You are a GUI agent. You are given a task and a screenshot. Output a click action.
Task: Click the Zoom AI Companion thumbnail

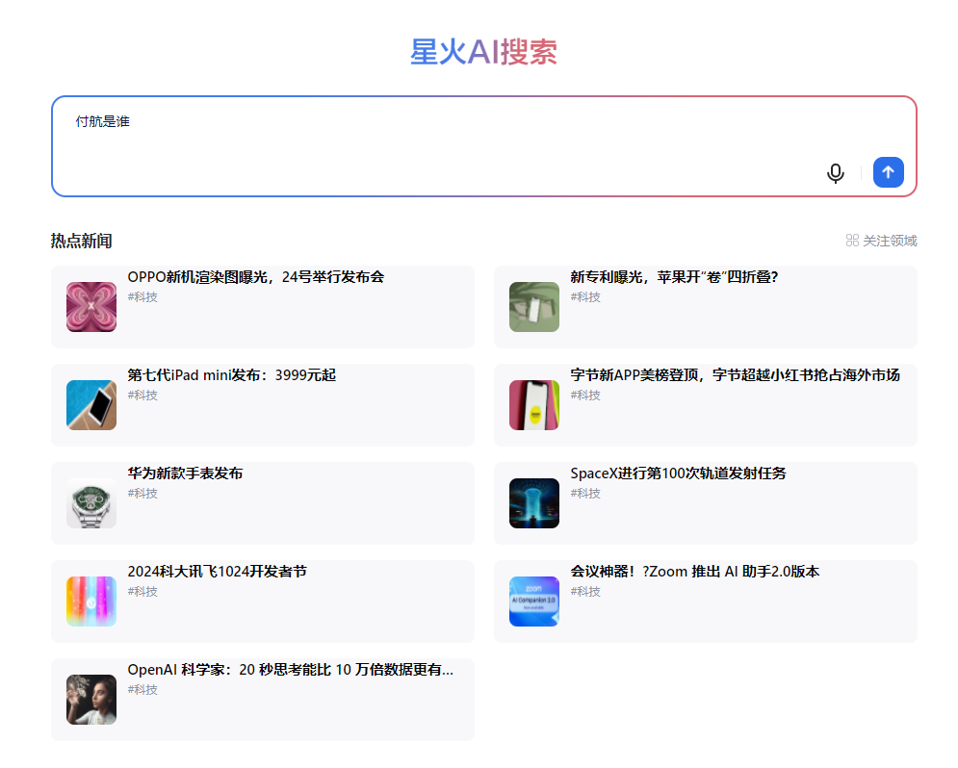(x=534, y=602)
